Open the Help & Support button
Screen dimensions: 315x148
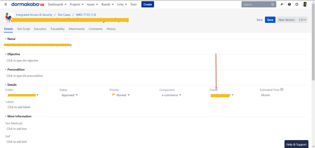(x=296, y=144)
